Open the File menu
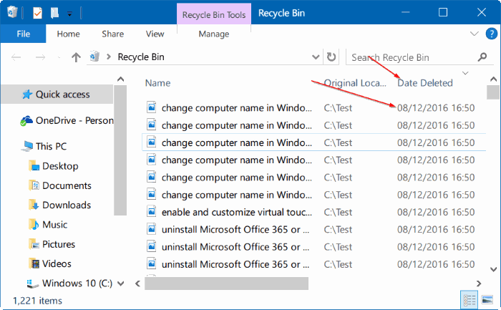This screenshot has height=310, width=501. (x=24, y=34)
